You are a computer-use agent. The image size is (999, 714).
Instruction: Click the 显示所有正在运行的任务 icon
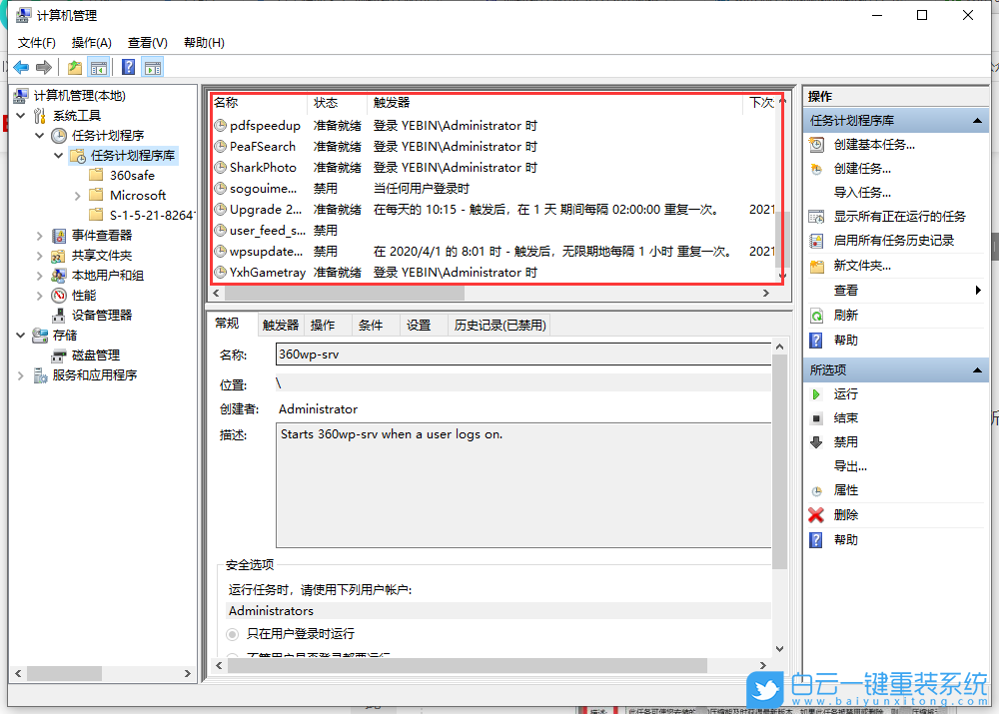click(819, 214)
